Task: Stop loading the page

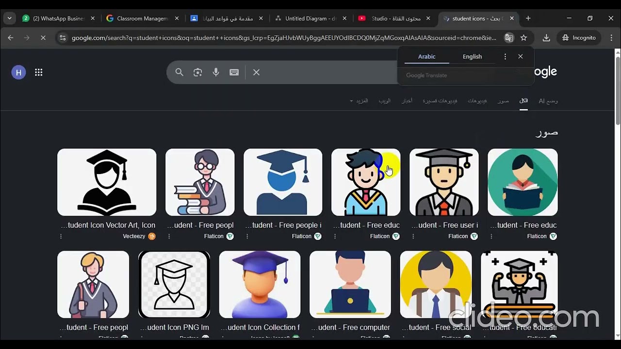Action: point(43,38)
